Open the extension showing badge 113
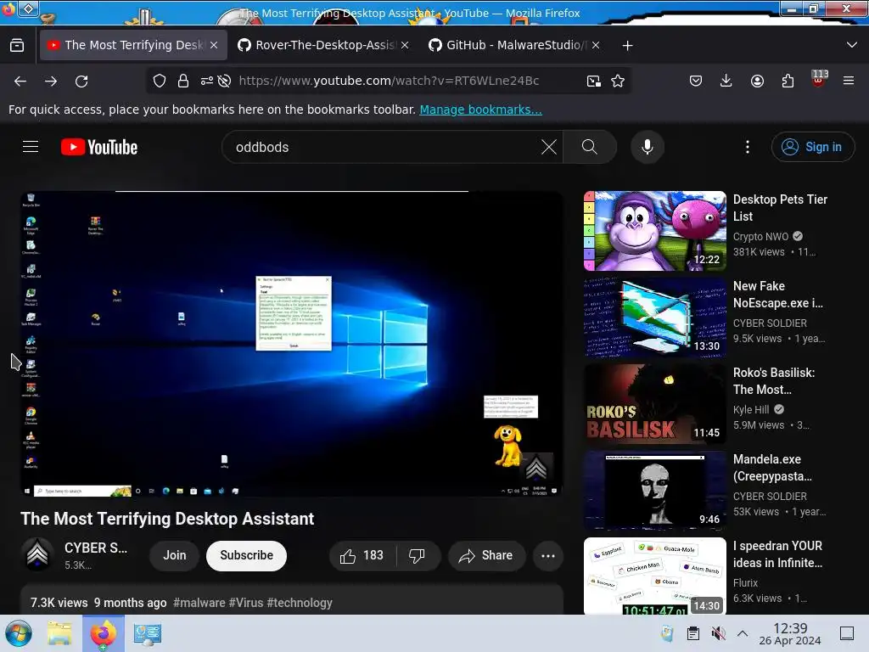The width and height of the screenshot is (869, 652). pyautogui.click(x=819, y=78)
